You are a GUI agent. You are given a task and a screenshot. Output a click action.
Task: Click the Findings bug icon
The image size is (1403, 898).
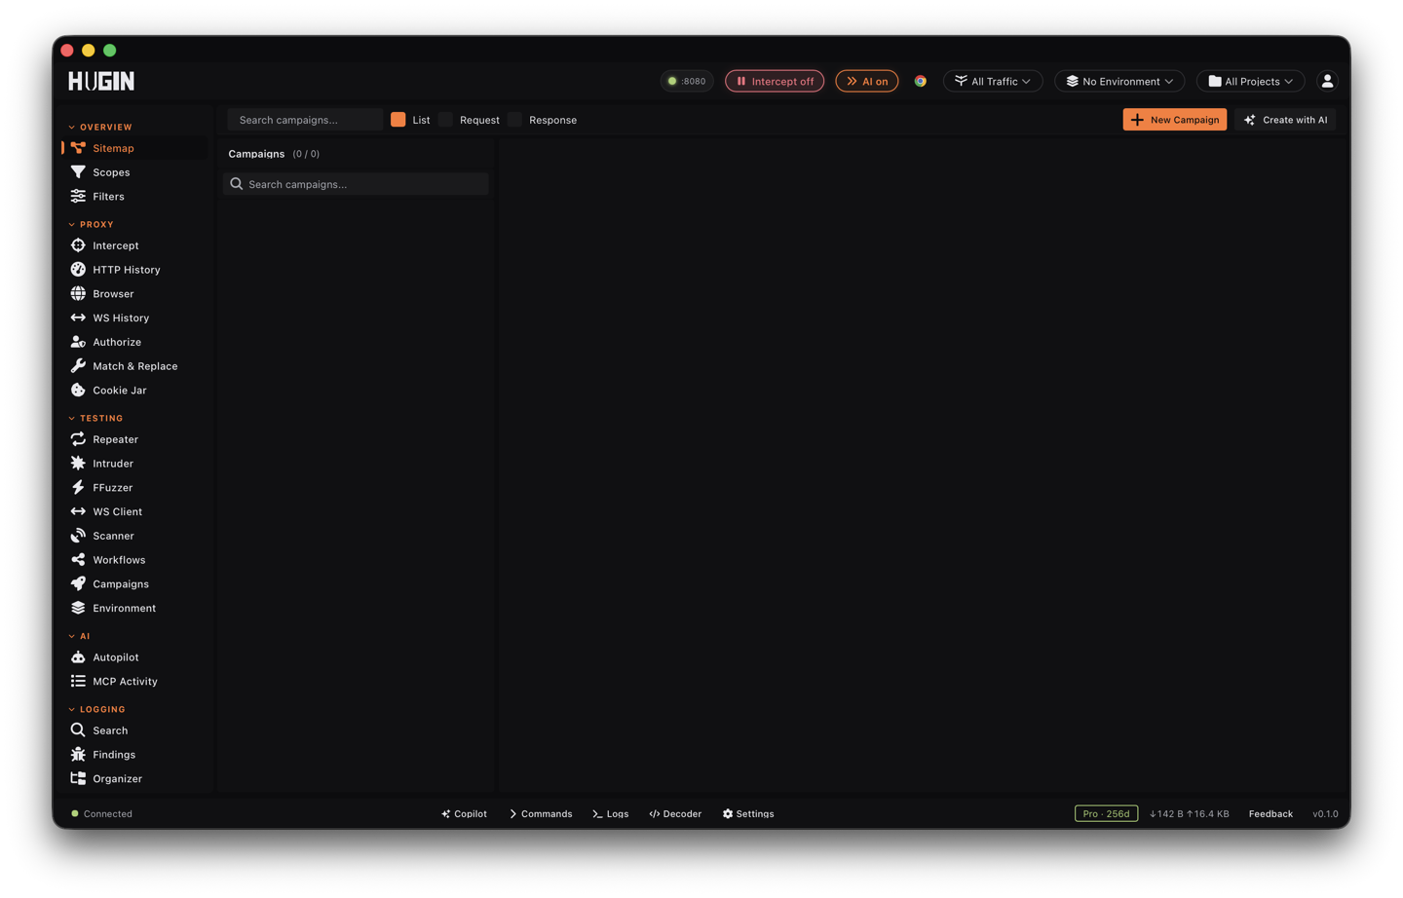point(78,754)
